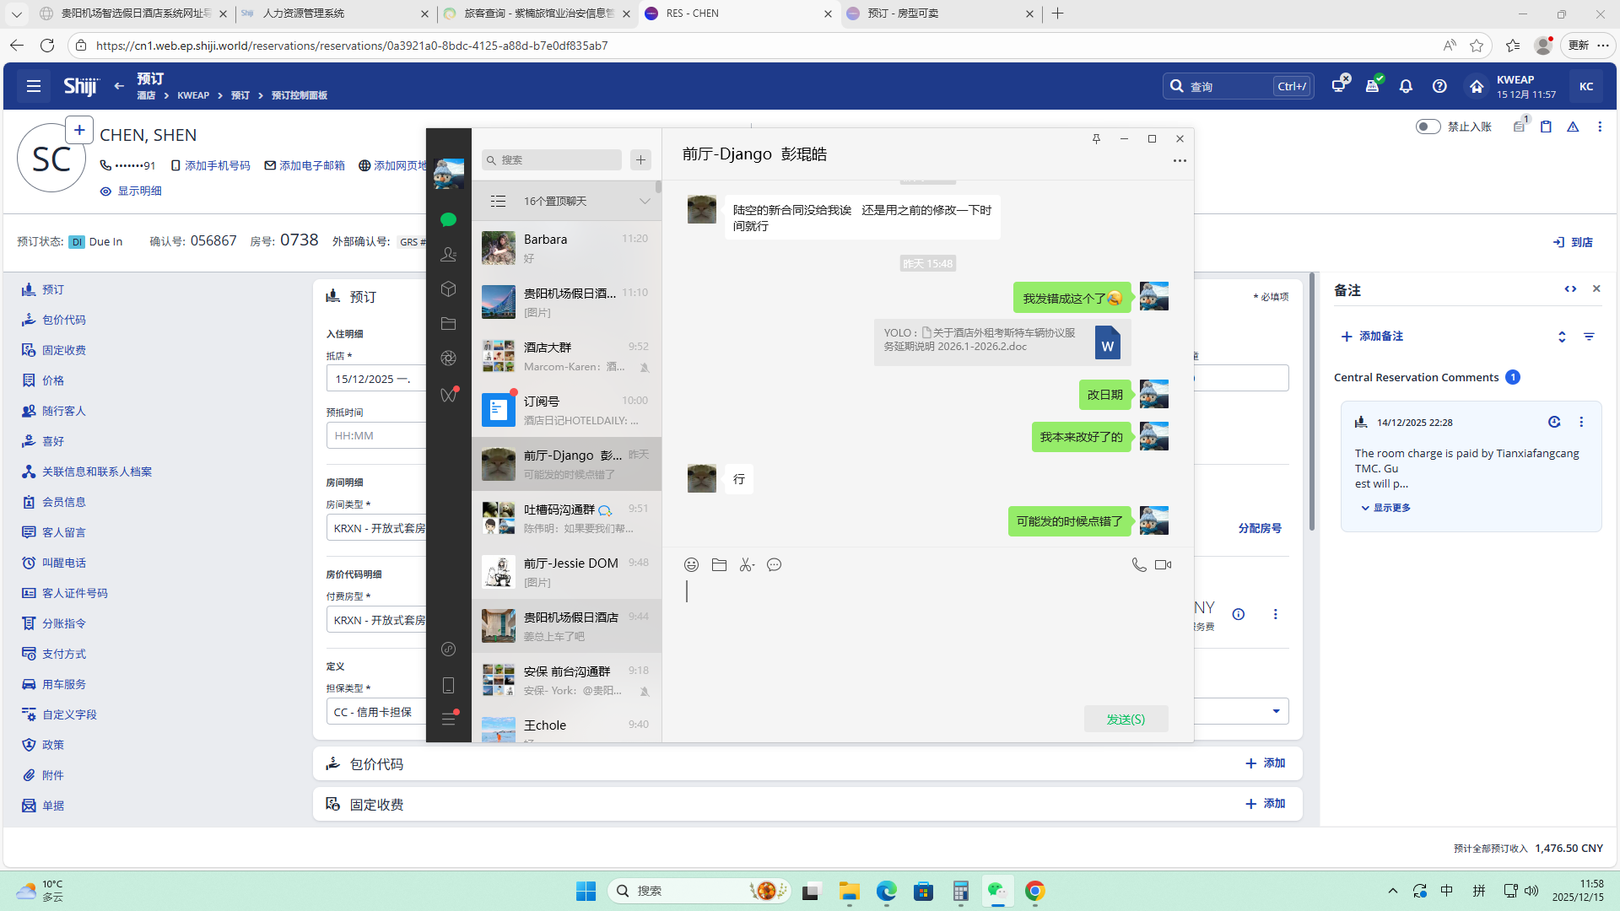Viewport: 1620px width, 911px height.
Task: Start video call in WeChat chat
Action: coord(1163,565)
